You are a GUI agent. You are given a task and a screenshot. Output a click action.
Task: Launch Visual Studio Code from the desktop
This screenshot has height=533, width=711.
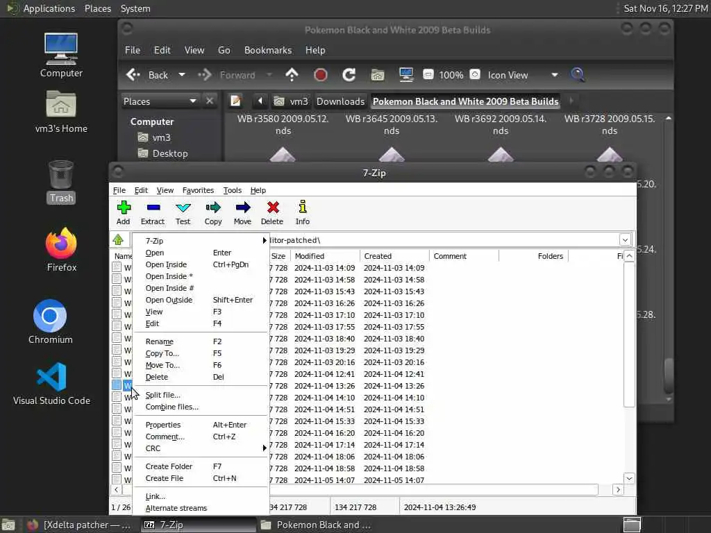[x=51, y=383]
